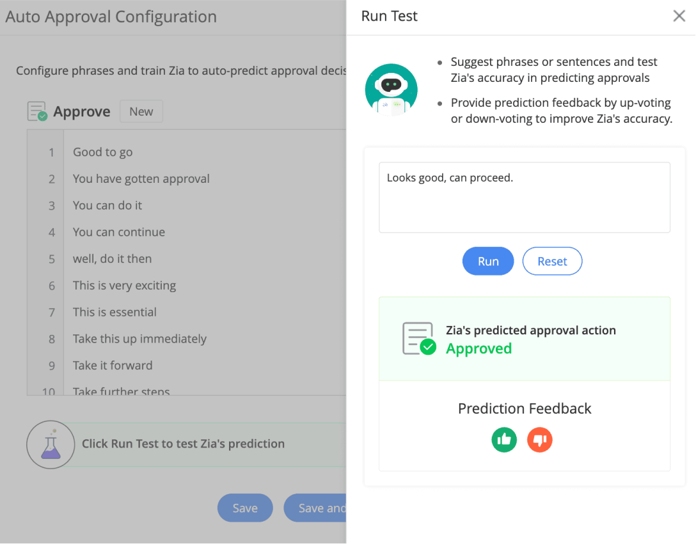Select the "Take this up immediately" phrase
Screen dimensions: 696x544
(x=139, y=339)
